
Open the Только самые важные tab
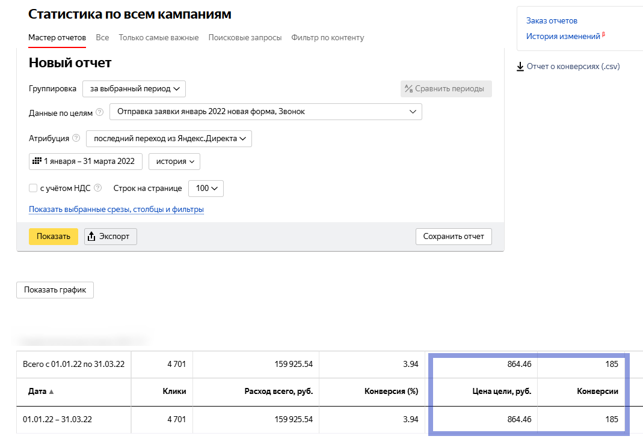click(159, 37)
